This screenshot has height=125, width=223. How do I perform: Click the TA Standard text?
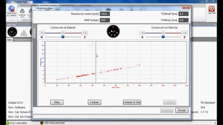208,103
